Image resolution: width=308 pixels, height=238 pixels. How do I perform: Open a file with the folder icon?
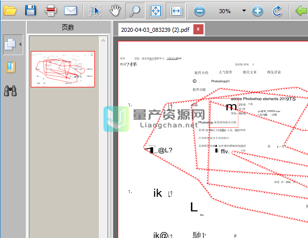[x=10, y=11]
